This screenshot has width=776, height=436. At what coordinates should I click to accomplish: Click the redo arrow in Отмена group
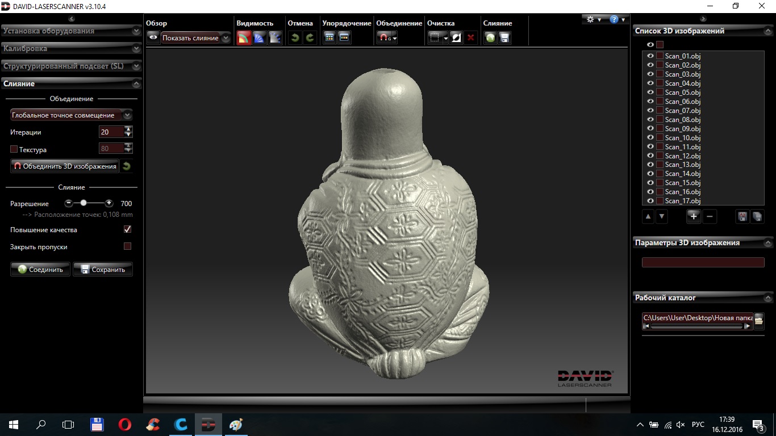coord(310,38)
